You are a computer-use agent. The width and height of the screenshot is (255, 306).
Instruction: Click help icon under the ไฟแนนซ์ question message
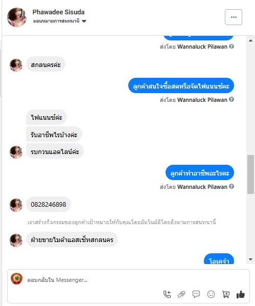coord(231,100)
